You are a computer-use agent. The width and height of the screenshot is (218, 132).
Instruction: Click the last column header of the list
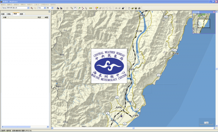(45, 17)
